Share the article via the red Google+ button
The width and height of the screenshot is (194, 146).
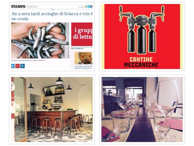coord(18,66)
